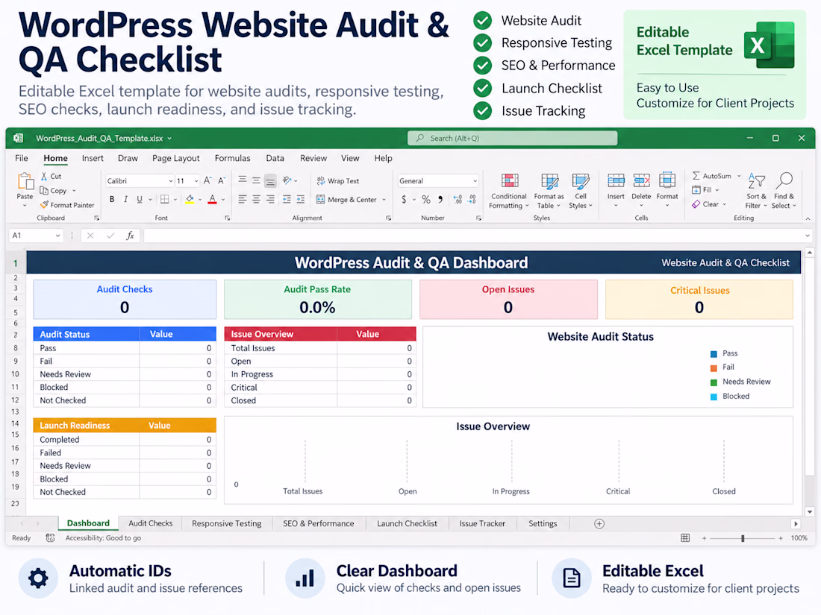Open the Issue Tracker sheet tab
This screenshot has height=615, width=821.
point(482,523)
